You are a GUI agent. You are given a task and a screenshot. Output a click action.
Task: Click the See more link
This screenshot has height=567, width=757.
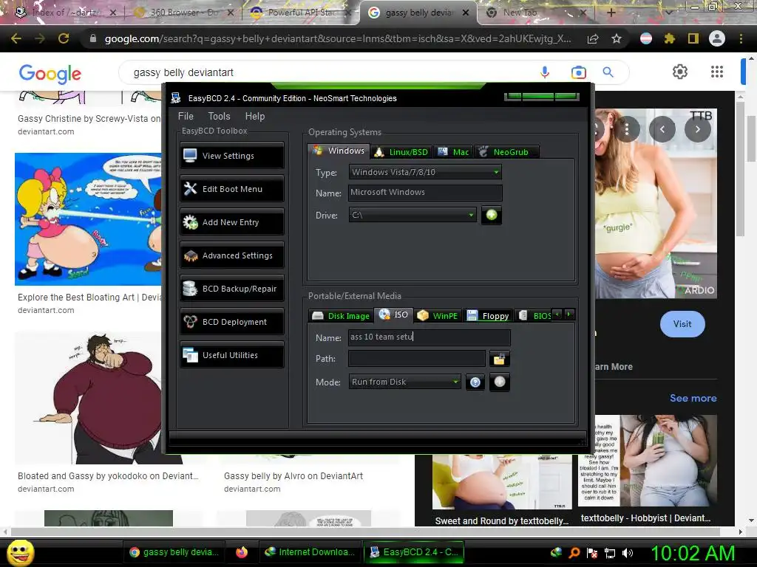click(x=693, y=398)
